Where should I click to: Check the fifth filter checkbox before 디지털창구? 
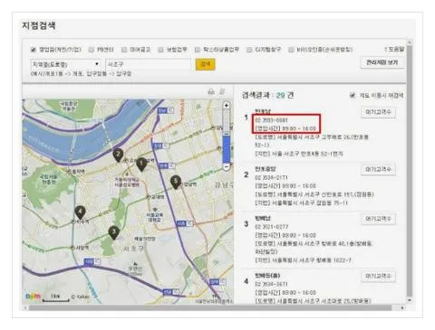[x=198, y=50]
